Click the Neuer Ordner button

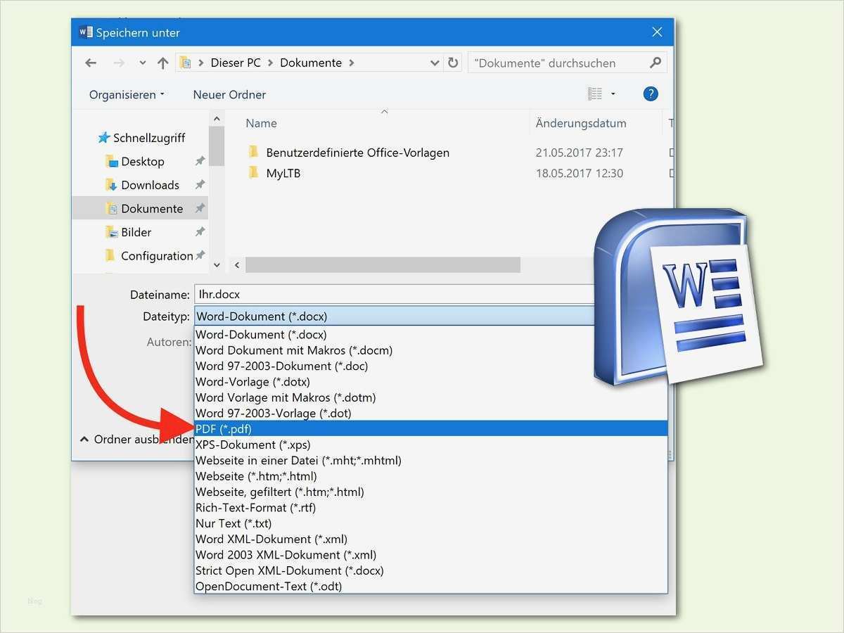[x=229, y=94]
